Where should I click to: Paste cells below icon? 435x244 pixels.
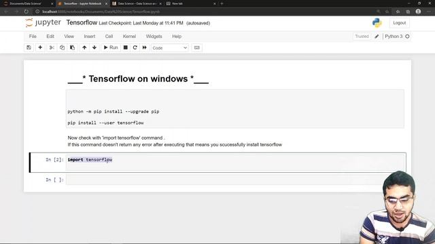(x=73, y=47)
